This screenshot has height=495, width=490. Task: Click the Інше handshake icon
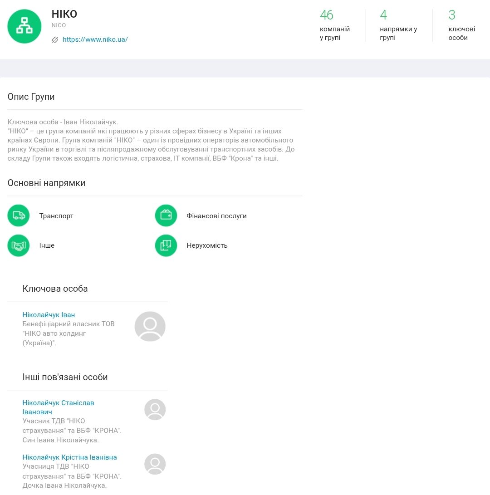point(19,245)
